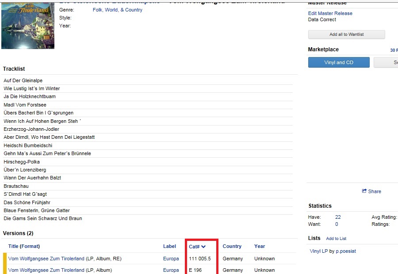Select the track Wenn Ich Auf Hohen Bergen Steh
The height and width of the screenshot is (274, 398).
[x=42, y=121]
